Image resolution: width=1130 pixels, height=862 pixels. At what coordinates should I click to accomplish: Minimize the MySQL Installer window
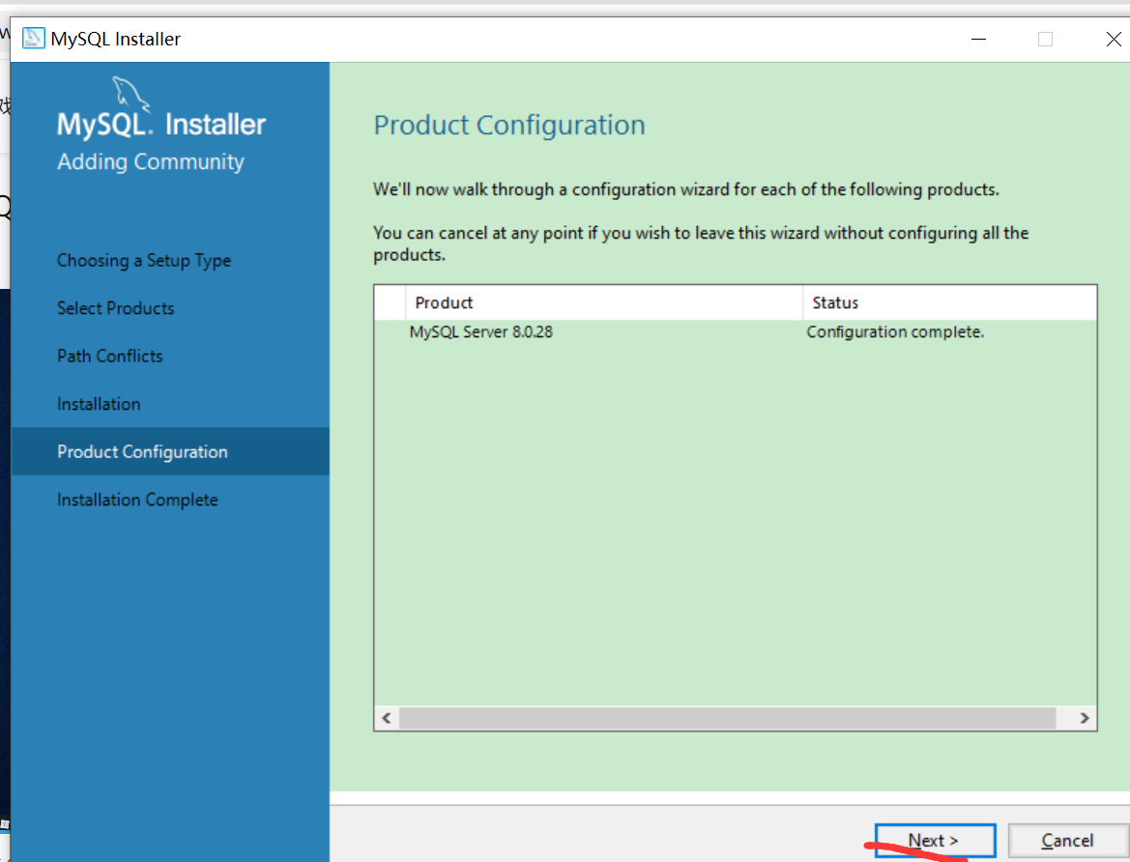978,39
